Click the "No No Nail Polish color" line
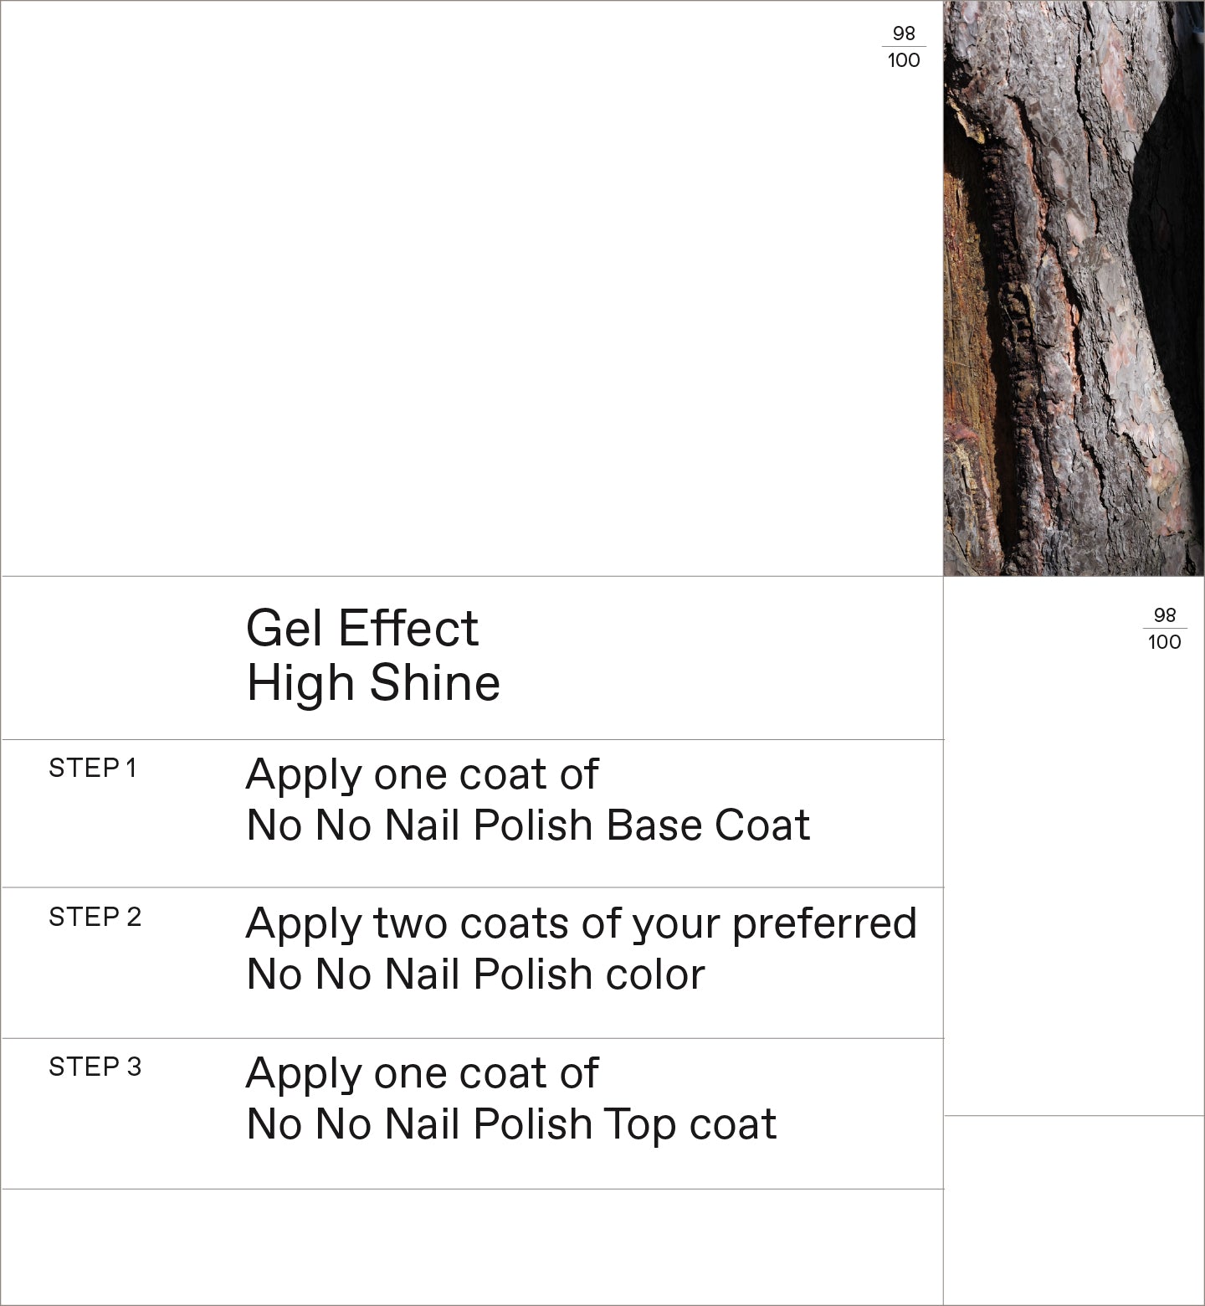This screenshot has height=1306, width=1205. (x=475, y=974)
